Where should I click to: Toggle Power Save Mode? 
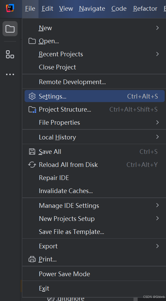tap(94, 274)
